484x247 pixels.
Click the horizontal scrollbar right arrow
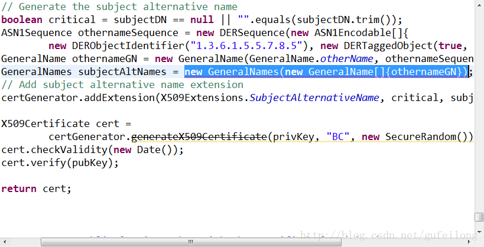tap(470, 242)
